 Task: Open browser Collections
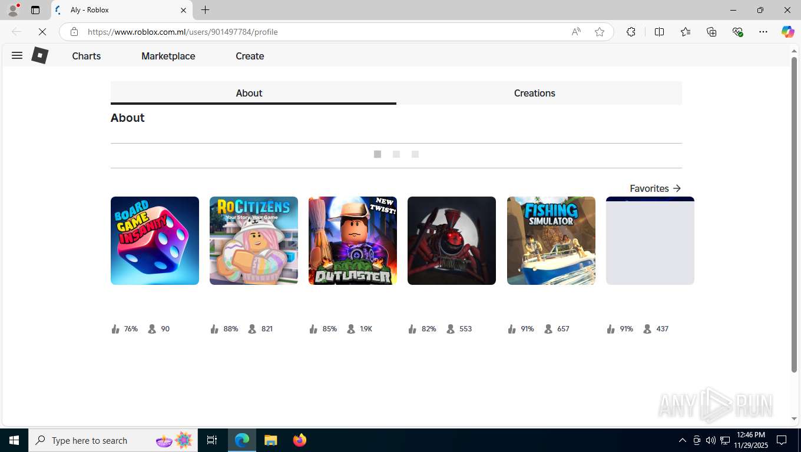click(x=711, y=32)
